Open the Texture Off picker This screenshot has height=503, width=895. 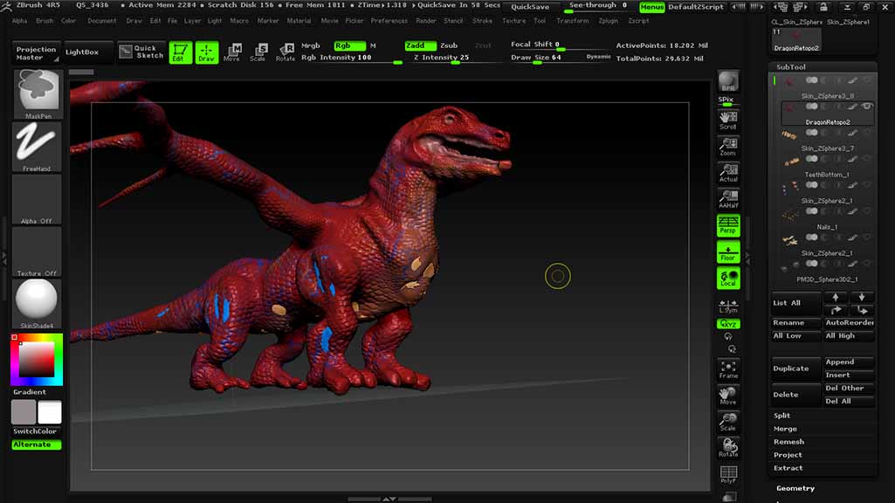tap(37, 252)
